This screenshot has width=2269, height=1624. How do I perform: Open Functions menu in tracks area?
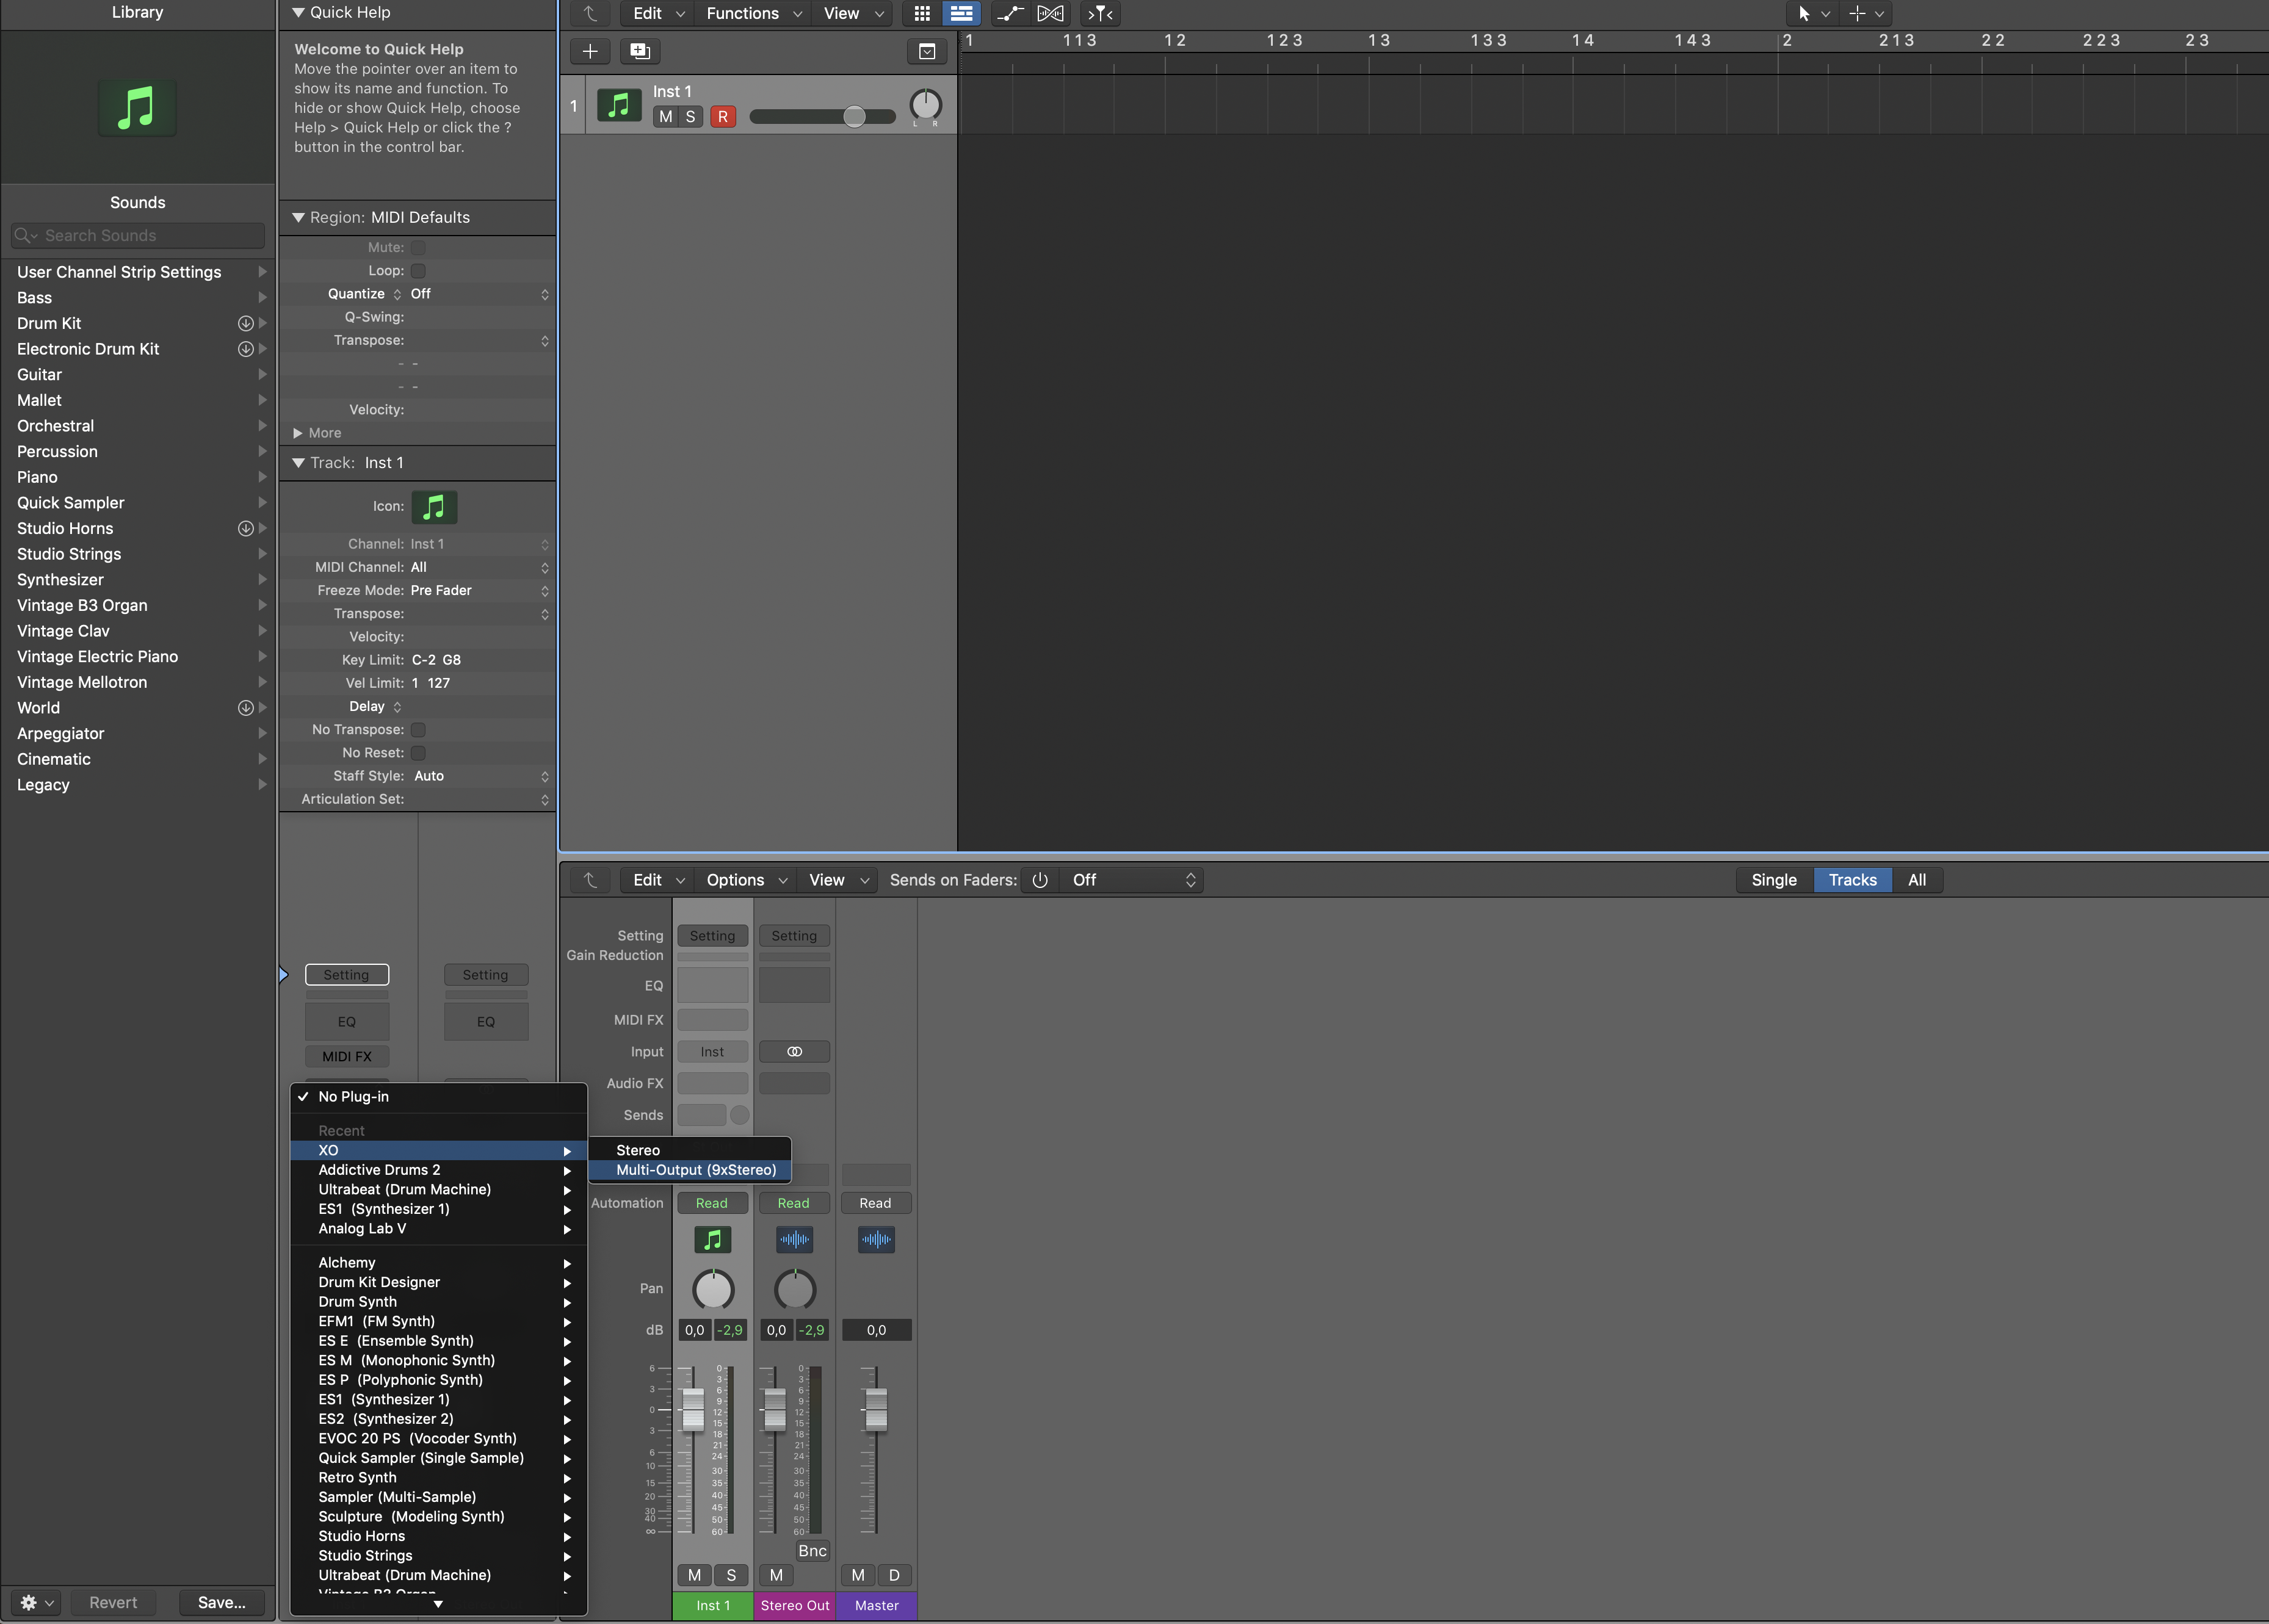click(754, 13)
